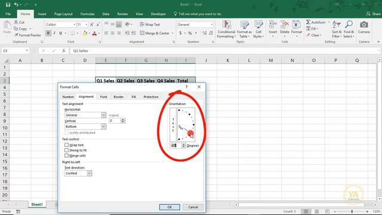
Task: Click the Degrees value field
Action: pos(175,146)
